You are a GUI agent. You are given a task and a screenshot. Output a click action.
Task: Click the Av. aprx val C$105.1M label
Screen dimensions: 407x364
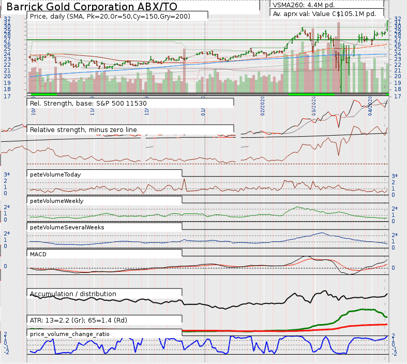(x=324, y=14)
